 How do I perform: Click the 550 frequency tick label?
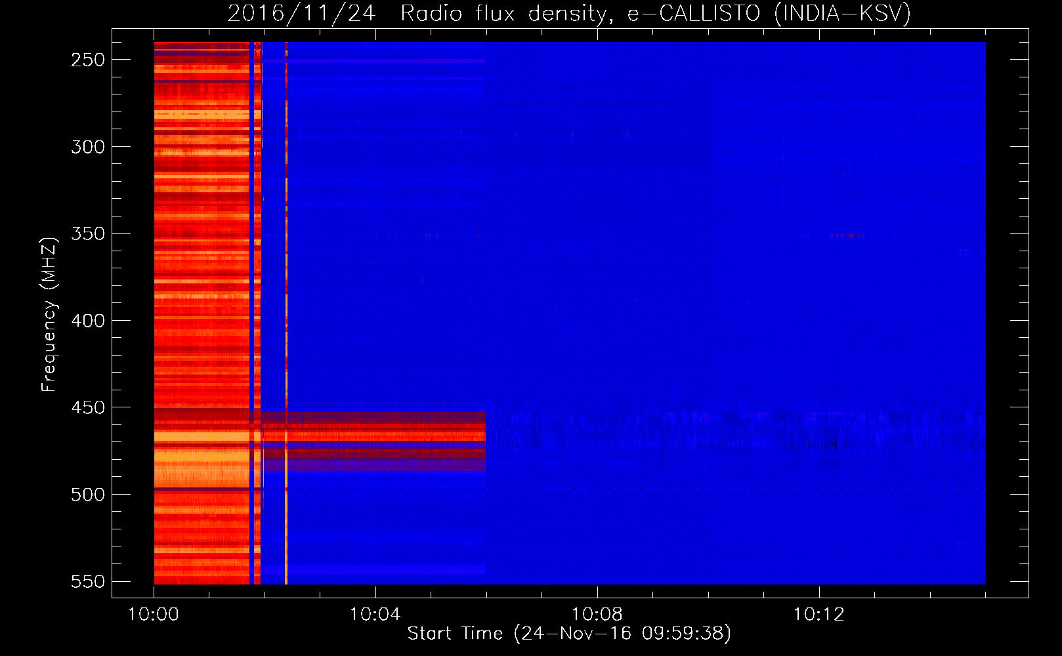coord(88,582)
